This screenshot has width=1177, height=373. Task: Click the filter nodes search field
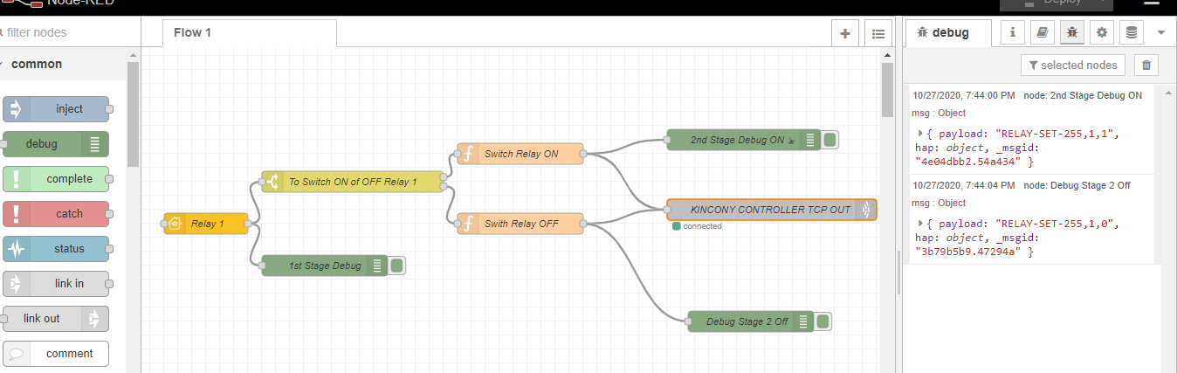(65, 32)
